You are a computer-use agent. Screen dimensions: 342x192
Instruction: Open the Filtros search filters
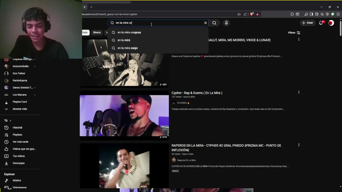(294, 33)
